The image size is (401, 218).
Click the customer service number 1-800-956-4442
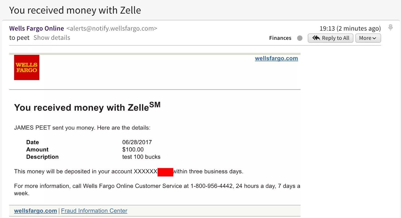[212, 186]
